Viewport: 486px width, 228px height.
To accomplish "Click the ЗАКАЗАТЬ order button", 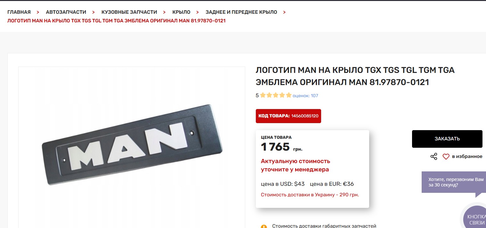I will coord(447,139).
